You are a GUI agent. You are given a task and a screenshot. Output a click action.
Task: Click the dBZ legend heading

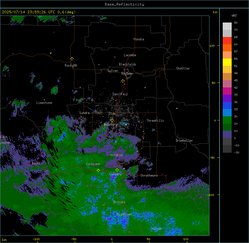(x=234, y=16)
